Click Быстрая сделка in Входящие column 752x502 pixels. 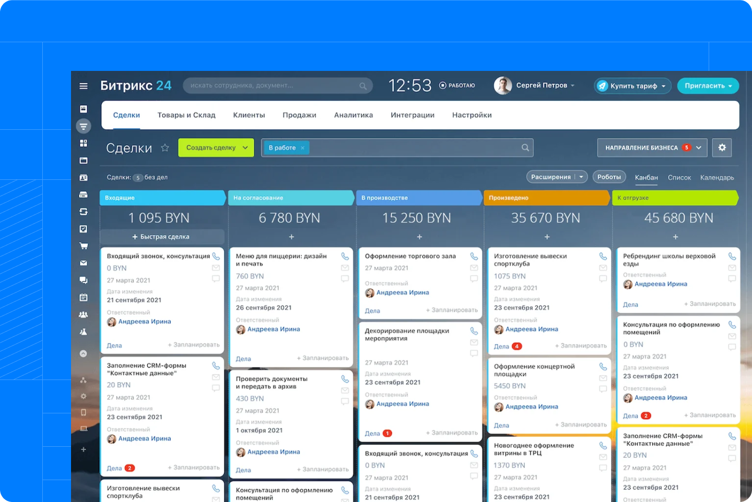point(161,237)
